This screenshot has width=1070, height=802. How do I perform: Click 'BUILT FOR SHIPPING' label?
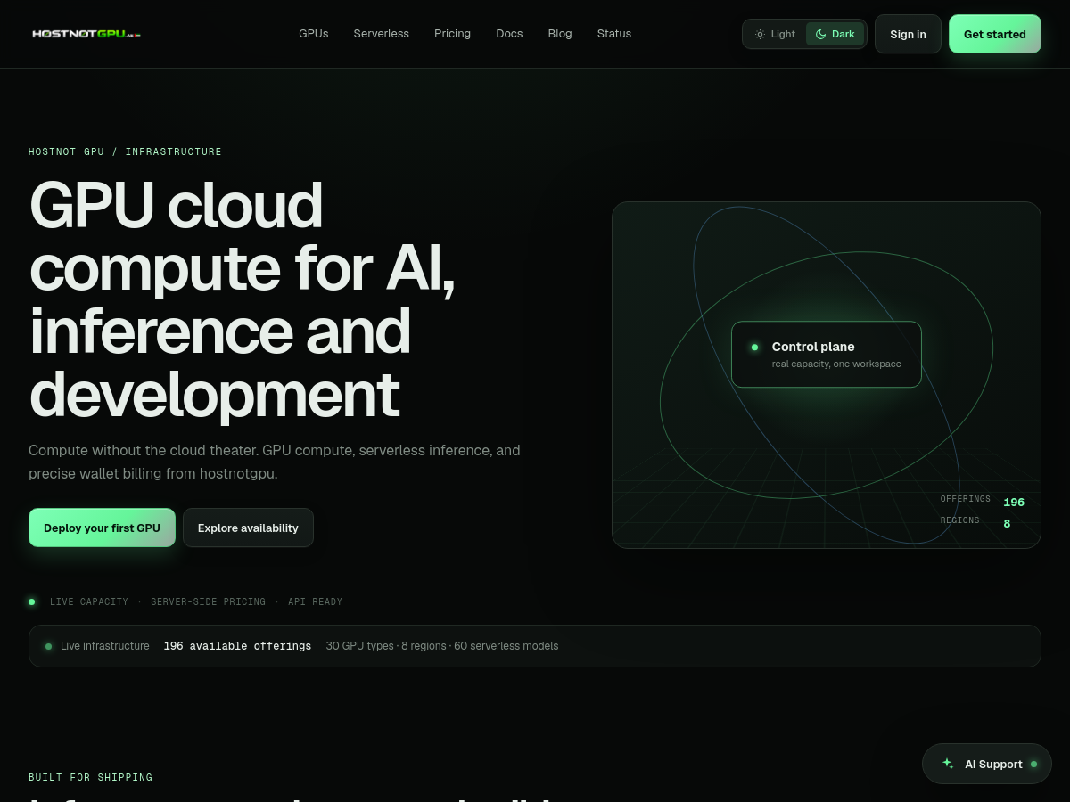[x=90, y=777]
